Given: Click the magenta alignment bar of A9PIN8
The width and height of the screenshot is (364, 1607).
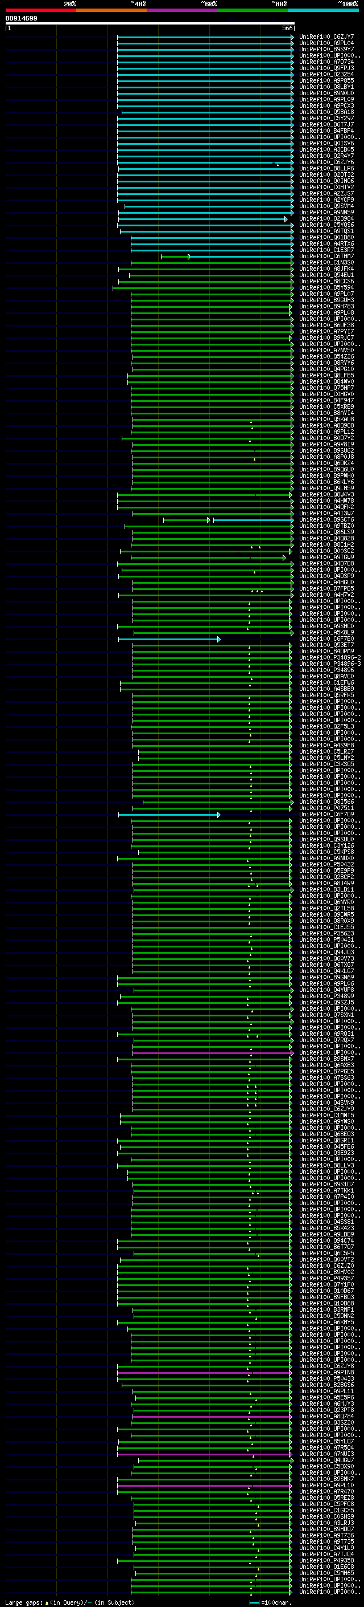Looking at the screenshot, I should point(204,1373).
